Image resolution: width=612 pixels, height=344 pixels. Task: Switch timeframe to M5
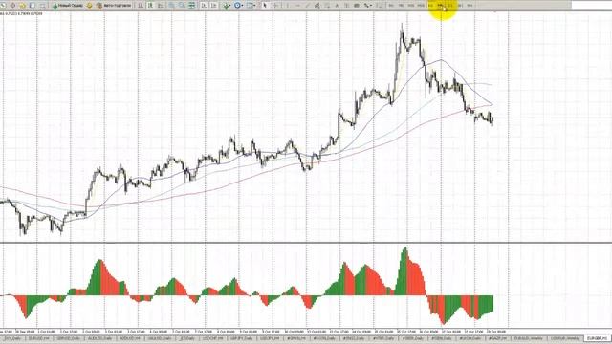(401, 6)
